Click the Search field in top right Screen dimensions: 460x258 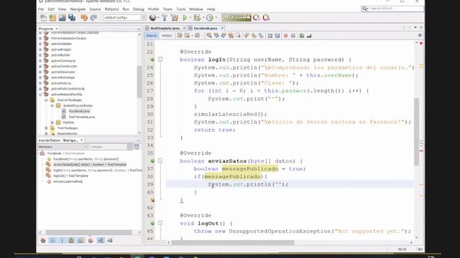[392, 9]
